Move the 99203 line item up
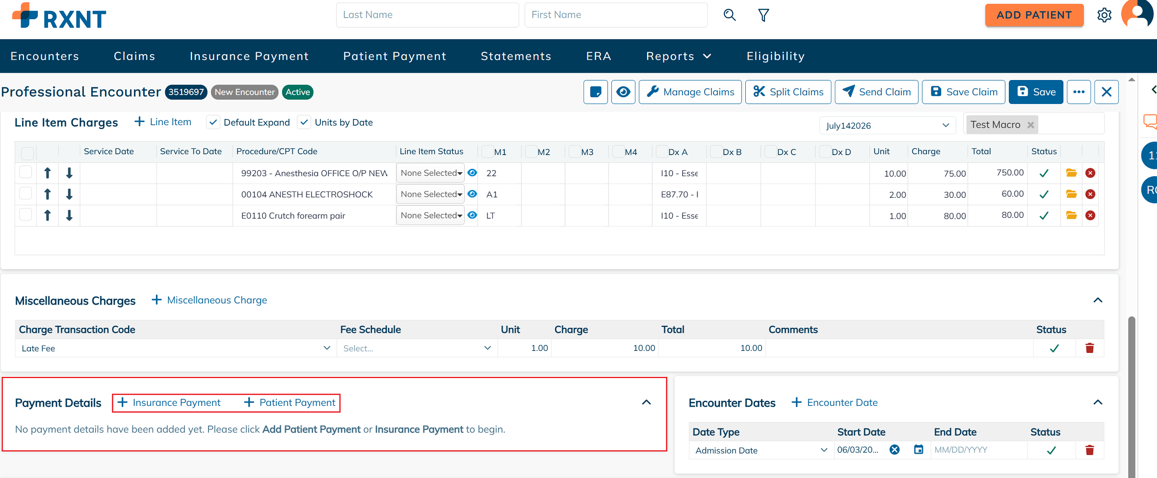The image size is (1157, 478). click(x=48, y=173)
